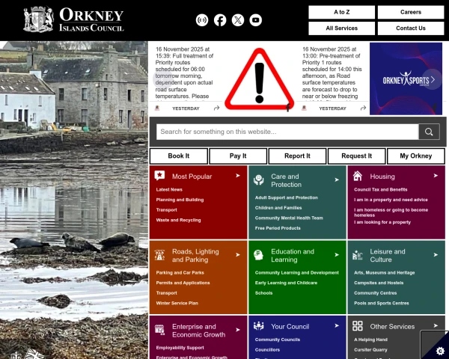Open the Careers page button

(x=411, y=12)
